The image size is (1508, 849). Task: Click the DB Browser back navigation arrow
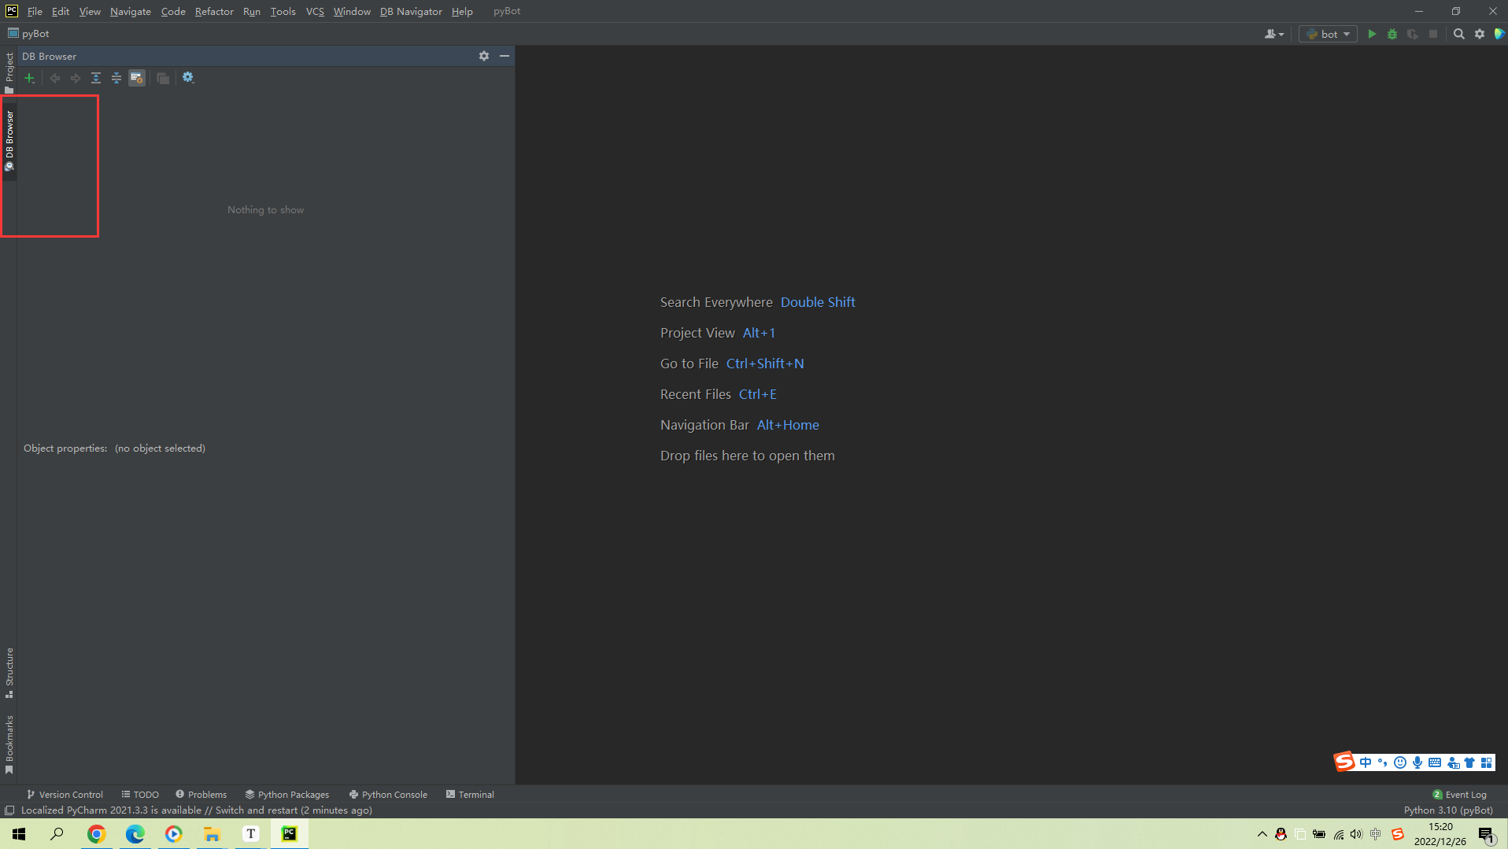(55, 78)
